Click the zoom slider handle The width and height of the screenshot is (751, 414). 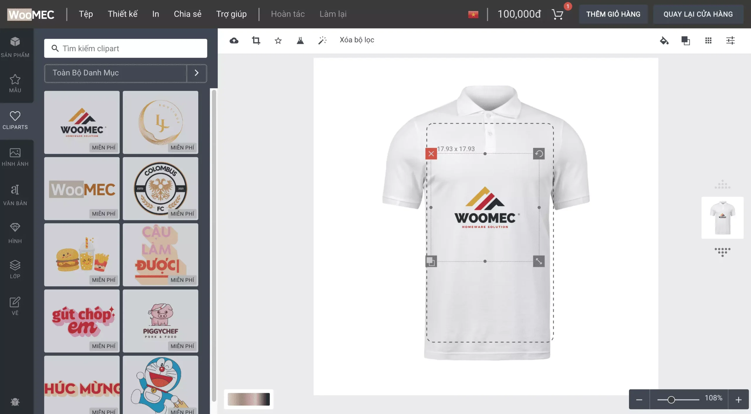(x=671, y=400)
